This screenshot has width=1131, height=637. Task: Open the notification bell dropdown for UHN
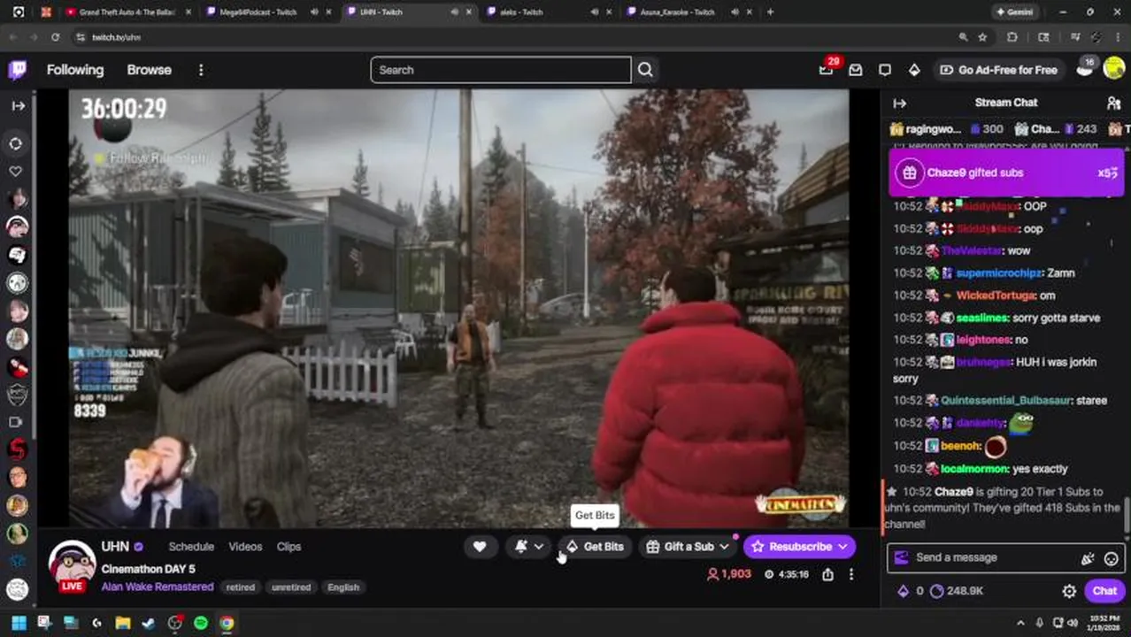(x=529, y=547)
